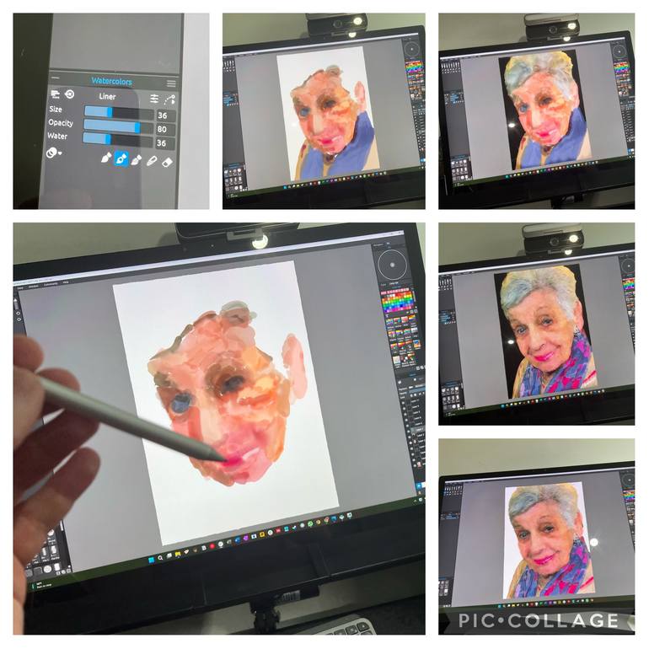Reset the Liner brush with the circular arrow icon

click(x=69, y=94)
